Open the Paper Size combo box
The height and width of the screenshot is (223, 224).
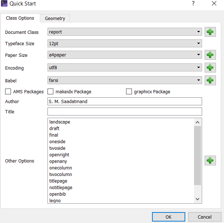pos(125,55)
